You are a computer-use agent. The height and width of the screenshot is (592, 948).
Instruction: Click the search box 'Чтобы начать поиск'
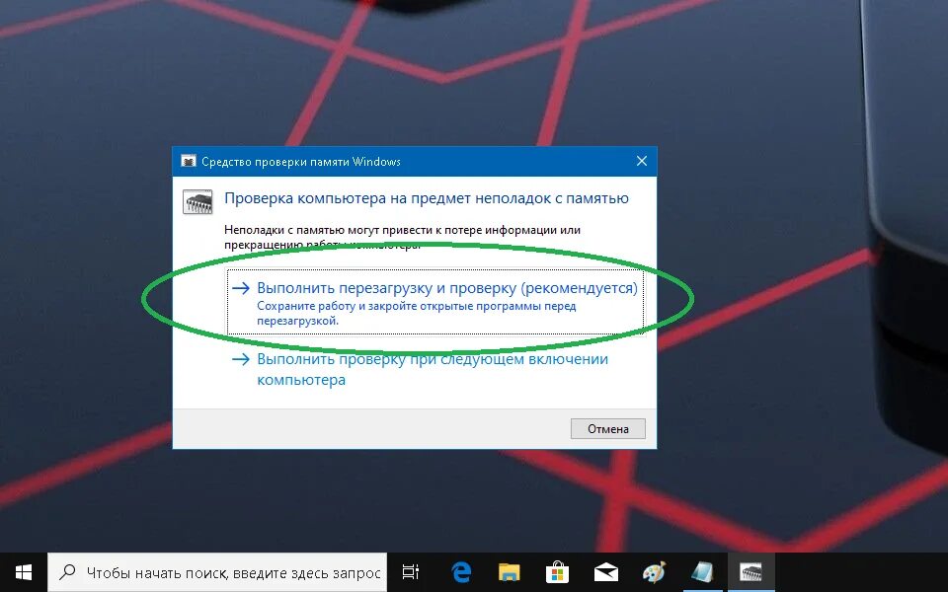pos(217,572)
